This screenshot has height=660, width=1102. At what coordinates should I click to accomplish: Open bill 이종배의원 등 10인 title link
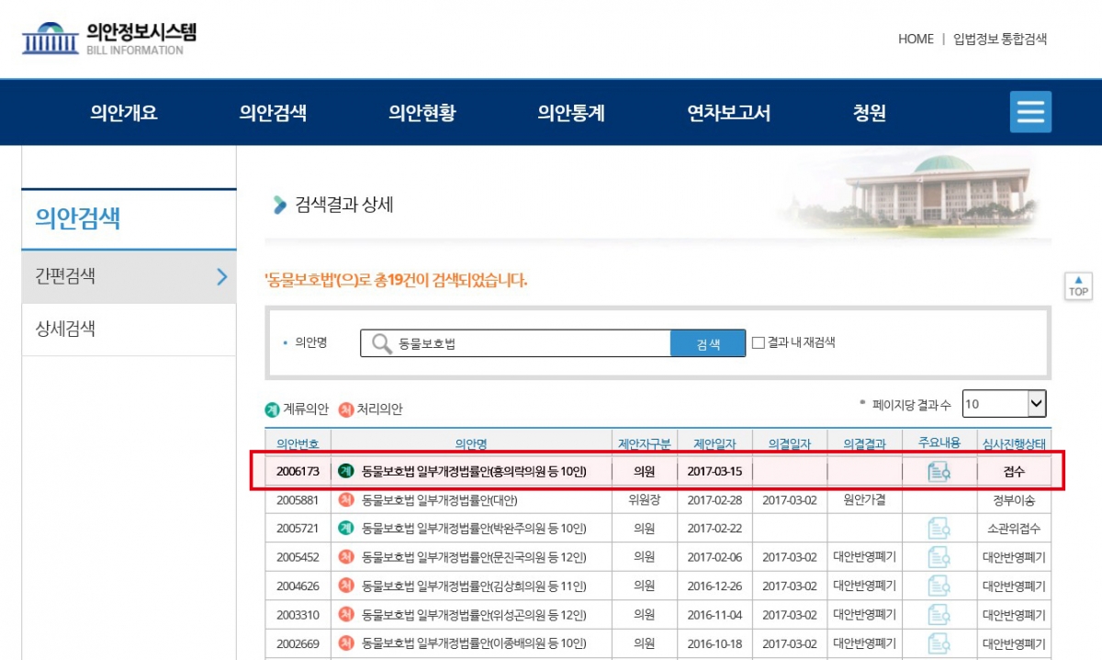click(x=474, y=643)
